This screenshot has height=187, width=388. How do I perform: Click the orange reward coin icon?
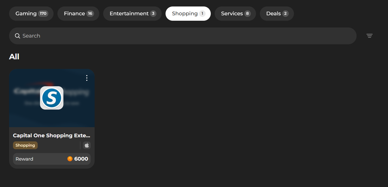tap(70, 159)
